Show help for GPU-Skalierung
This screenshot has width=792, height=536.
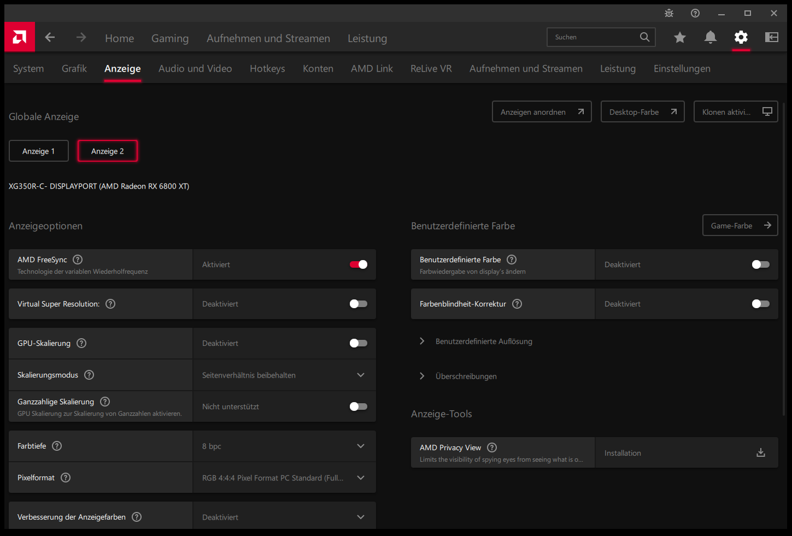point(81,343)
